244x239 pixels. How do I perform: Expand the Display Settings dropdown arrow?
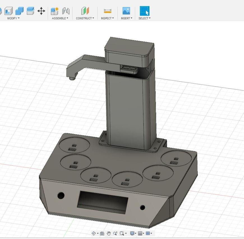(x=135, y=234)
